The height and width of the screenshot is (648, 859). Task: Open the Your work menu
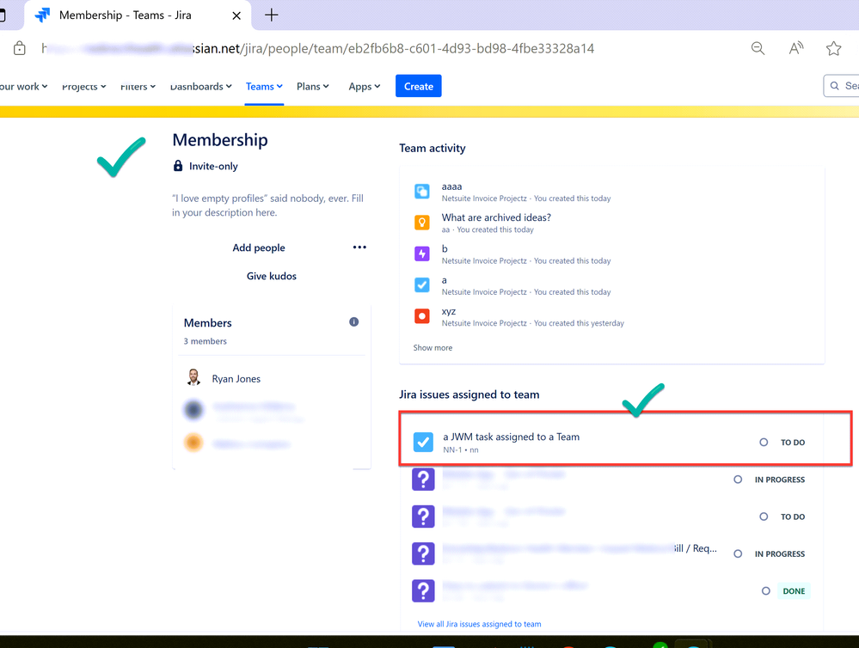click(x=23, y=87)
